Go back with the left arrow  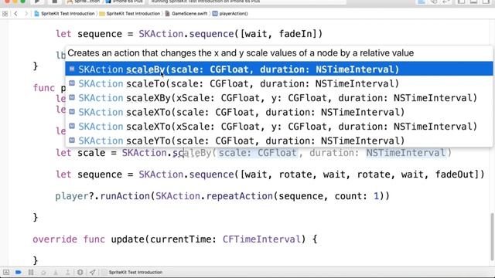pyautogui.click(x=15, y=14)
